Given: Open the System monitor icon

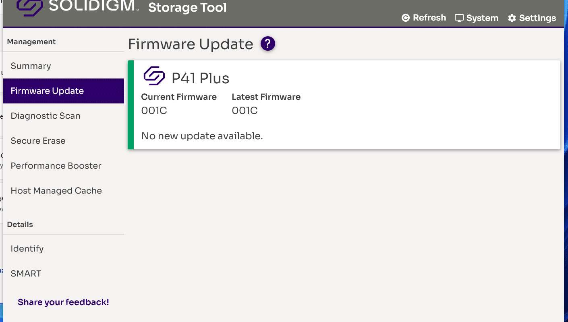Looking at the screenshot, I should tap(459, 18).
